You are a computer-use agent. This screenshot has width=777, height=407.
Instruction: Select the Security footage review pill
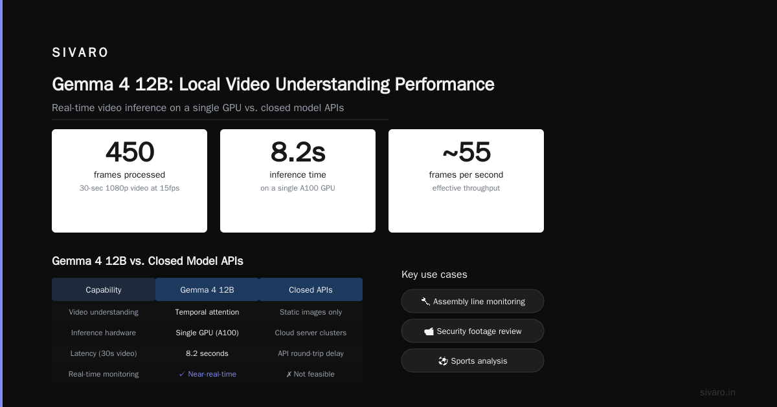click(x=473, y=331)
